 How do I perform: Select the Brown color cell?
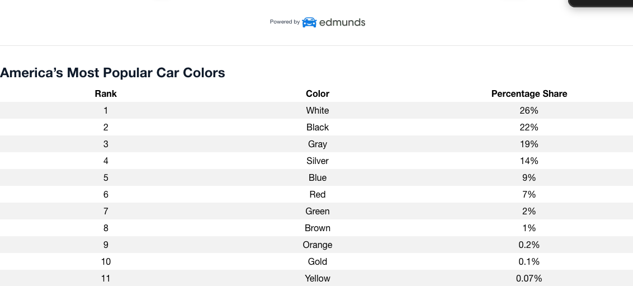(x=318, y=228)
